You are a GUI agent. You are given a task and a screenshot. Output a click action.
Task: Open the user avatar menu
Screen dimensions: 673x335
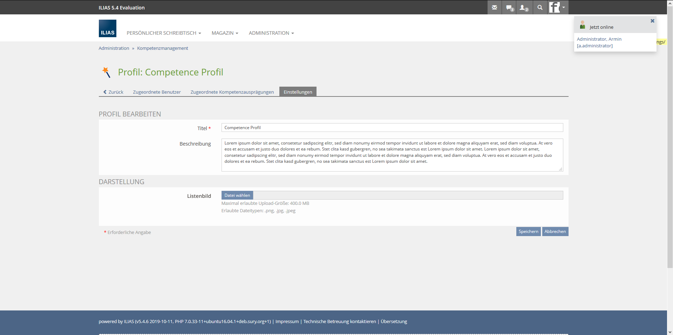pos(557,7)
